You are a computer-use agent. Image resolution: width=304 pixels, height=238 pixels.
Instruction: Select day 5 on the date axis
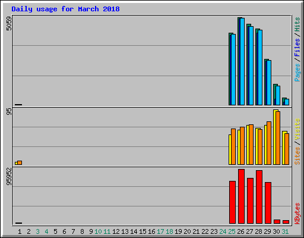point(55,231)
